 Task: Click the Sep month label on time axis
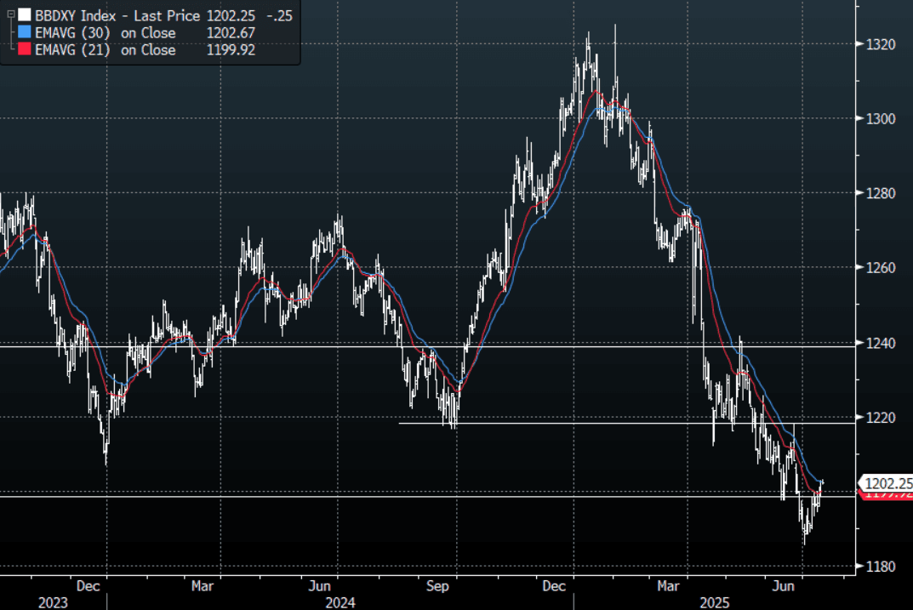(437, 585)
